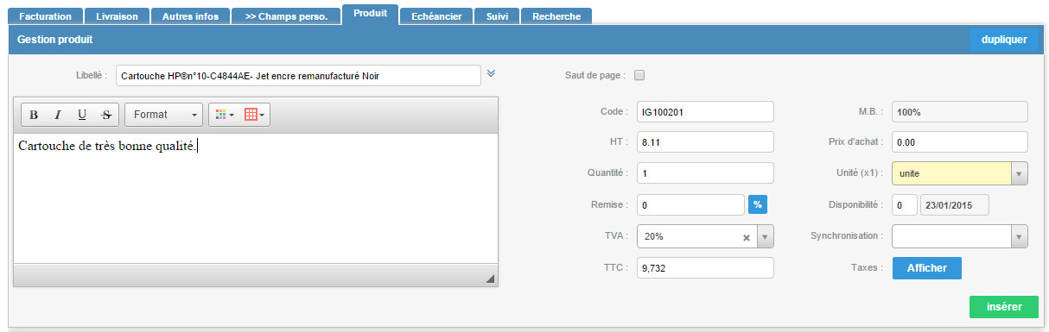Focus the Prix d'achat field

pyautogui.click(x=960, y=141)
